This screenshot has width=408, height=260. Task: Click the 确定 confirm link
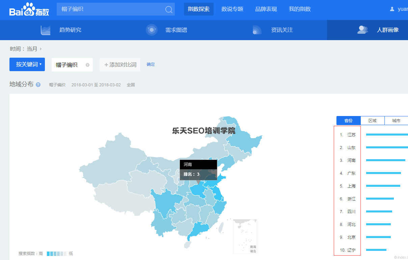(151, 64)
